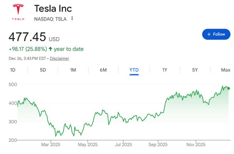Click the green end-point dot on chart

point(229,89)
